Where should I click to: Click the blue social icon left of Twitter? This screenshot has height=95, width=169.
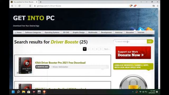pos(133,29)
